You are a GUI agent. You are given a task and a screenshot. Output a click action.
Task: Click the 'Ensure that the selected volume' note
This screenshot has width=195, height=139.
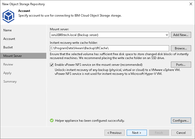pyautogui.click(x=119, y=56)
